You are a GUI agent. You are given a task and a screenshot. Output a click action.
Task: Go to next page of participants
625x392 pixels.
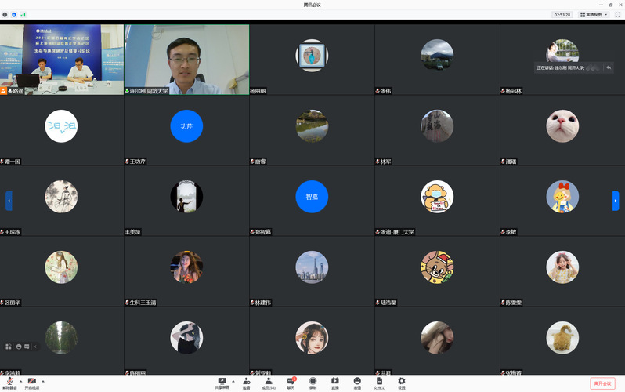[616, 201]
